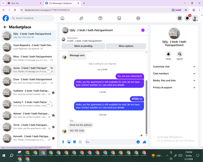Open the account profile avatar menu
This screenshot has height=162, width=203.
(x=195, y=18)
